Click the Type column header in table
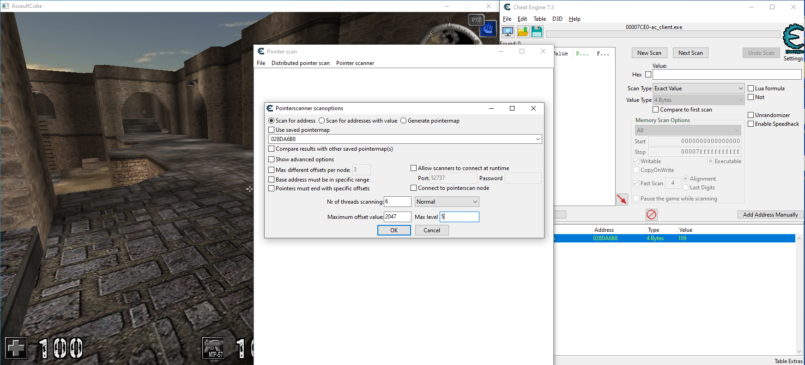 click(654, 230)
